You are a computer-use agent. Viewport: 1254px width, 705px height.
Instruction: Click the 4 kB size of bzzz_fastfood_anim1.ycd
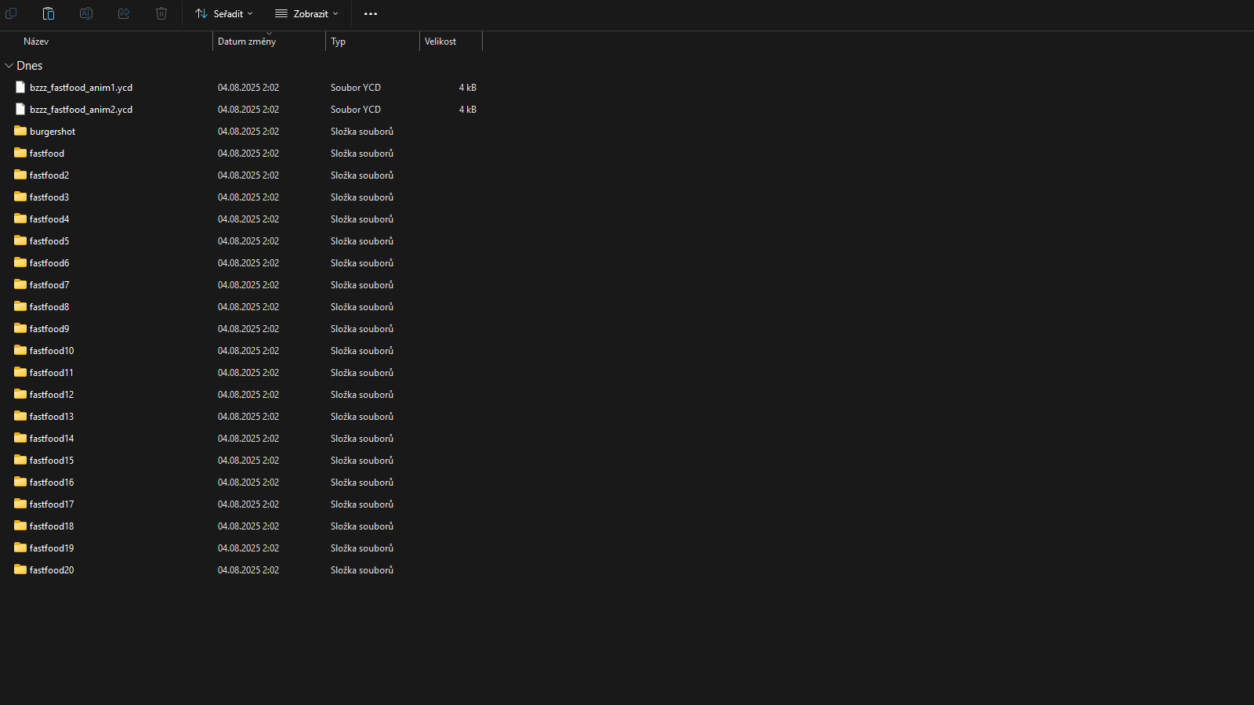pos(468,88)
